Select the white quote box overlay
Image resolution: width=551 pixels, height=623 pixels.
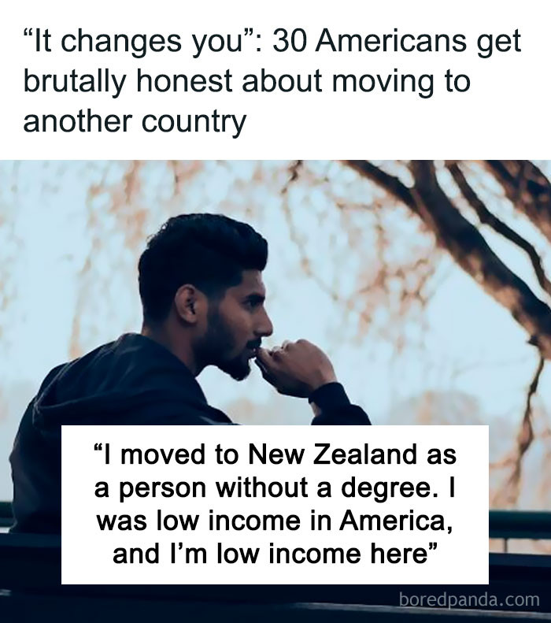pos(275,505)
